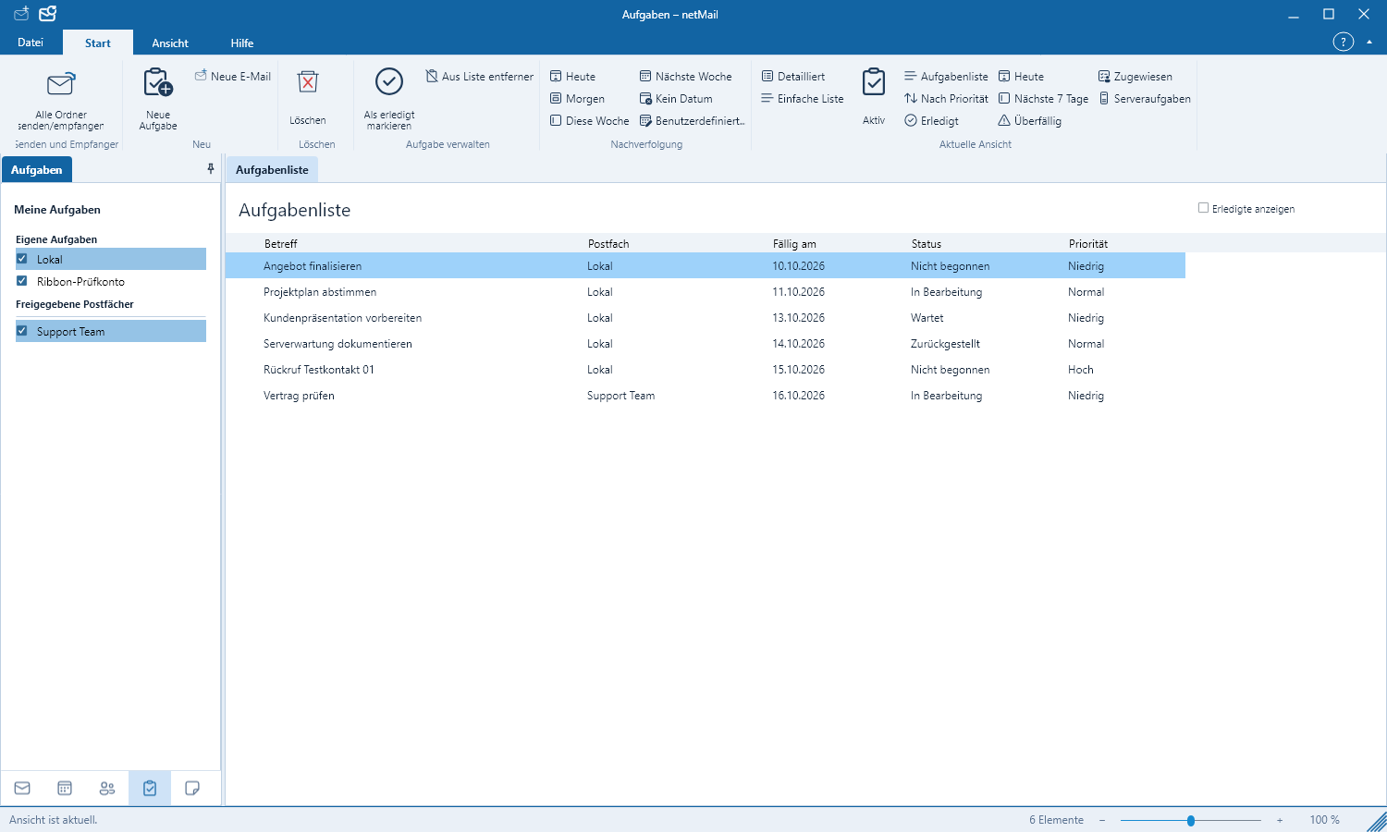1387x832 pixels.
Task: Collapse the ribbon with the arrow
Action: [x=1369, y=42]
